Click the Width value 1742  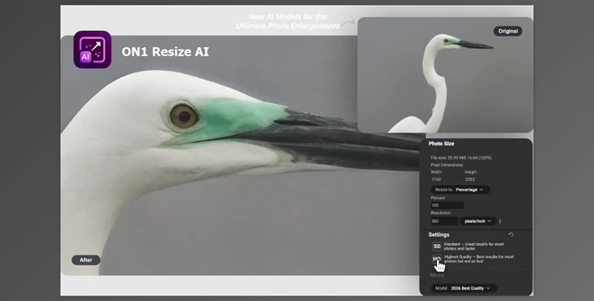coord(436,180)
